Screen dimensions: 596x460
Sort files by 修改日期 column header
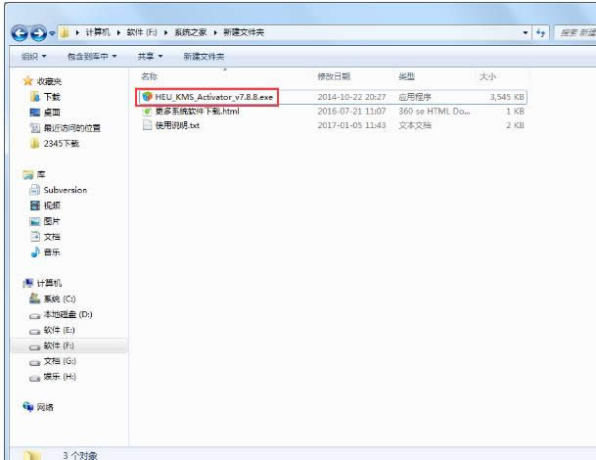click(335, 76)
